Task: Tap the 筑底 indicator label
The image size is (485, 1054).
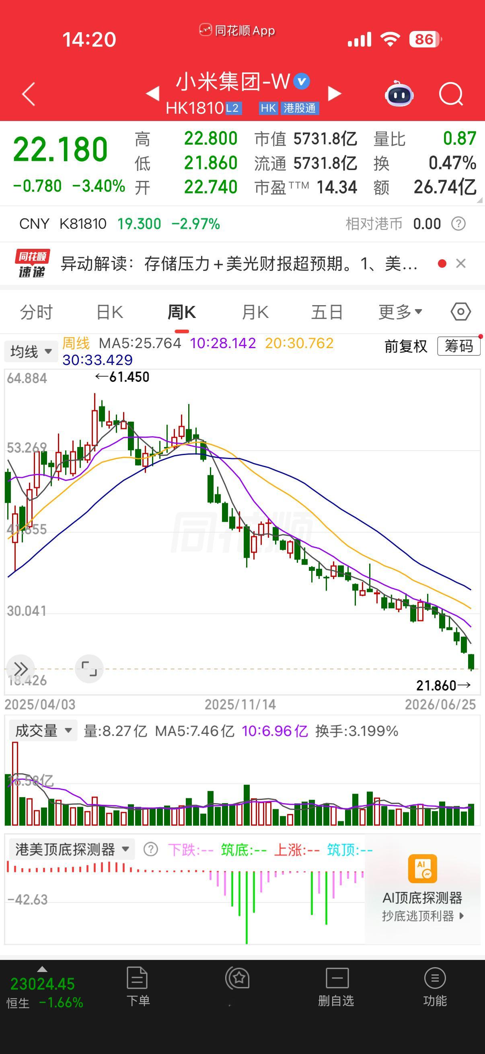Action: click(244, 850)
